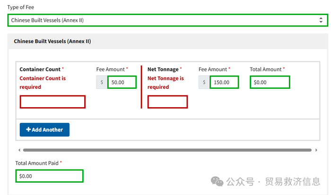Click the Total Amount Paid field
331x195 pixels.
49,176
